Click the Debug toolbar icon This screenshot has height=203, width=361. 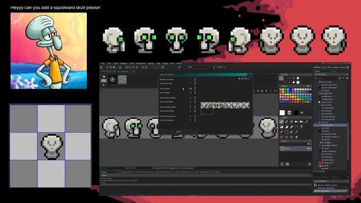126,67
